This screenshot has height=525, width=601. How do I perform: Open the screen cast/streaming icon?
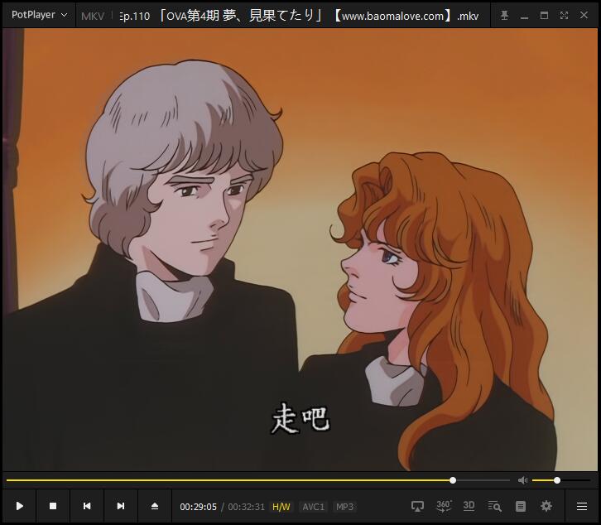tap(417, 507)
